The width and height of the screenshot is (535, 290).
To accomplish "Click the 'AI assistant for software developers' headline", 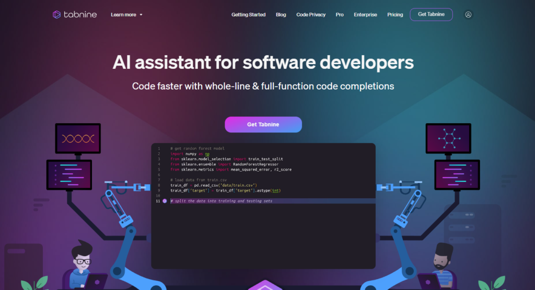I will click(263, 63).
